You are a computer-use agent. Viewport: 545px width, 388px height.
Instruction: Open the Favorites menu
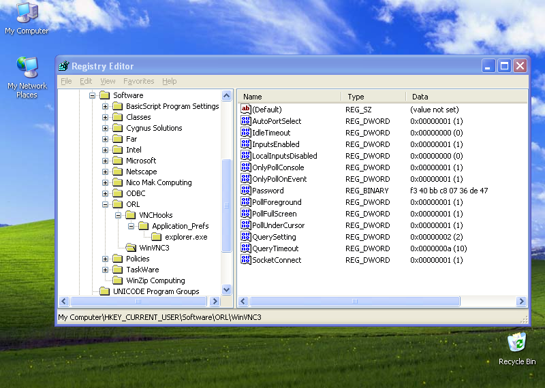click(x=139, y=81)
